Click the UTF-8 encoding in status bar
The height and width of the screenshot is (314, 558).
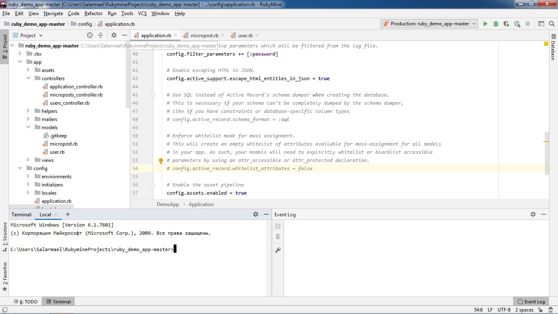pyautogui.click(x=504, y=310)
